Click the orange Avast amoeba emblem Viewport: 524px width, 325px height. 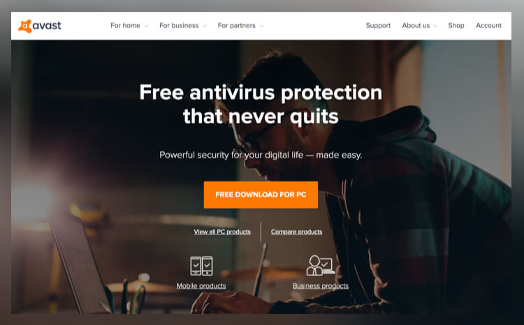pos(24,26)
